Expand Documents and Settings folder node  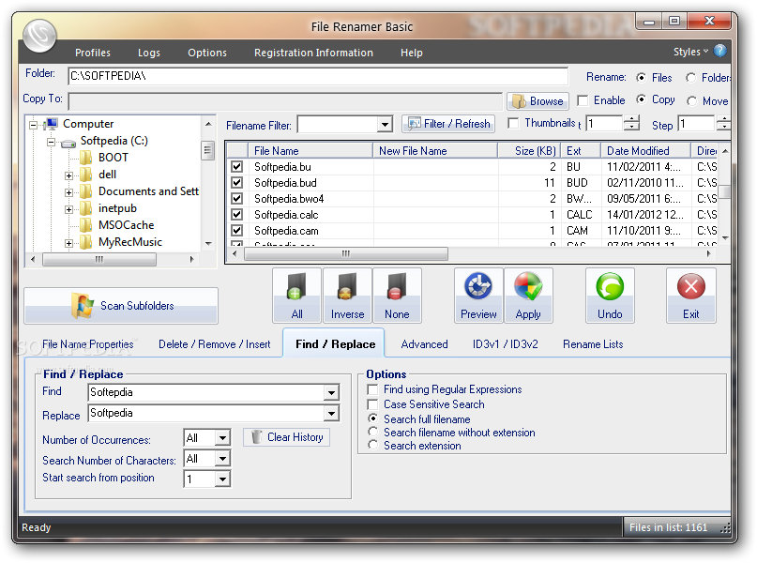[x=68, y=192]
